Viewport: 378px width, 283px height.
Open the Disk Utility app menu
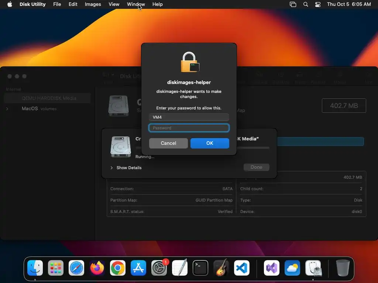tap(32, 4)
